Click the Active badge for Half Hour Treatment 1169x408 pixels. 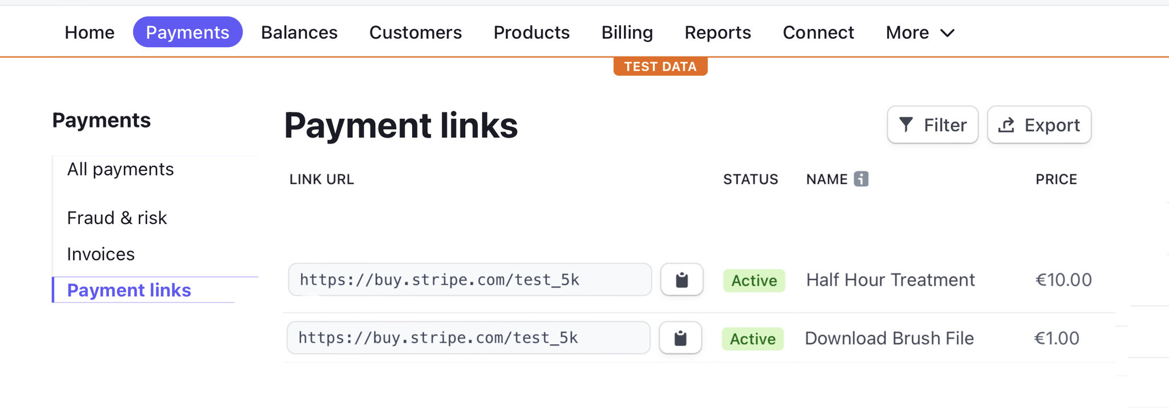pyautogui.click(x=753, y=280)
